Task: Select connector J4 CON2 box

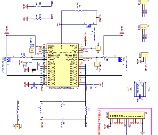Action: pyautogui.click(x=145, y=55)
